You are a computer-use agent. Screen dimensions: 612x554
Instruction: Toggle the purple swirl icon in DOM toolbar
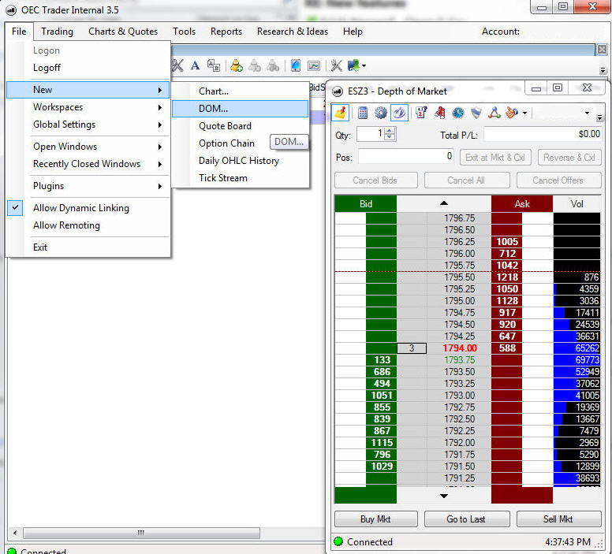tap(399, 113)
